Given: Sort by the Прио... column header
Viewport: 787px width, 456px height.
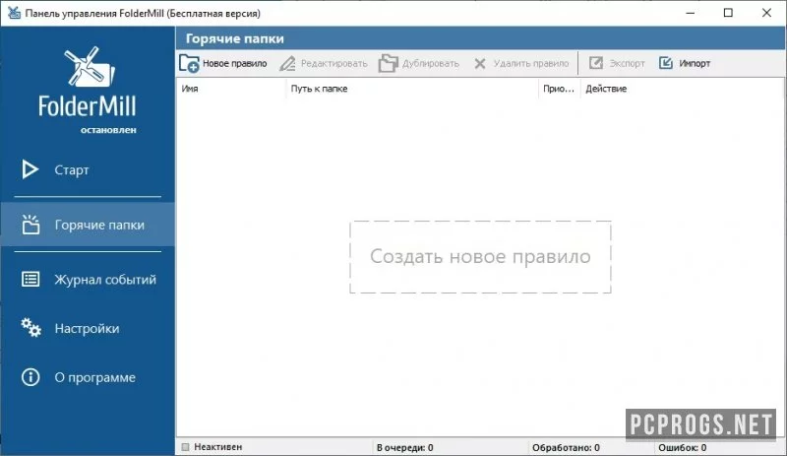Looking at the screenshot, I should 558,89.
